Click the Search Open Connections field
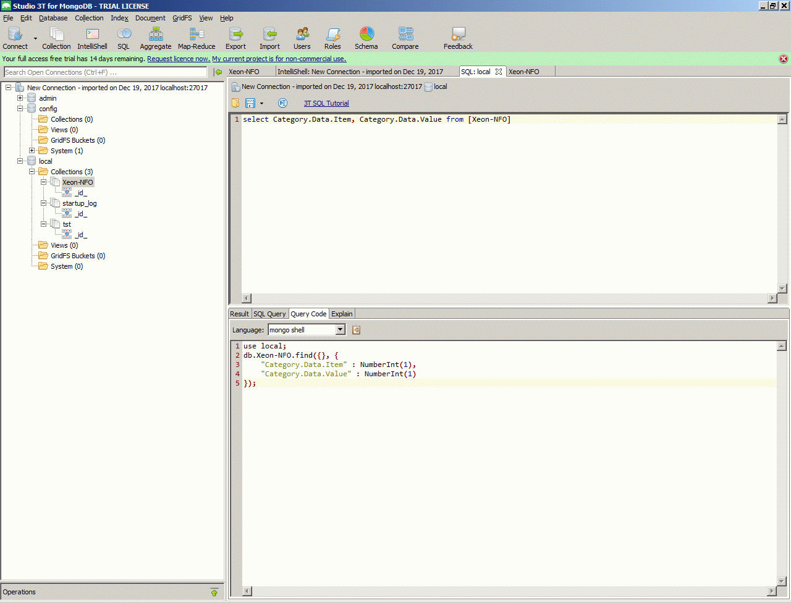 point(105,72)
